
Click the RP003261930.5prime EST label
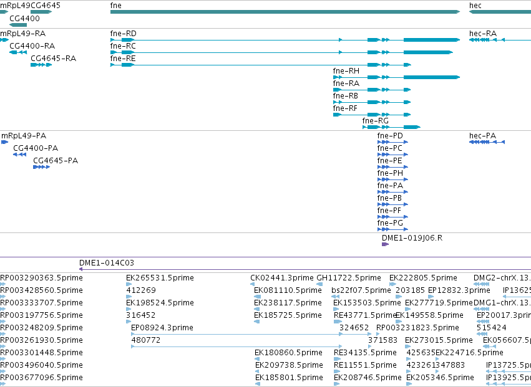[41, 340]
